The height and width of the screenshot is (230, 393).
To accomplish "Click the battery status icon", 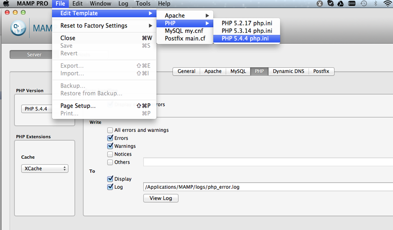I will click(x=352, y=3).
